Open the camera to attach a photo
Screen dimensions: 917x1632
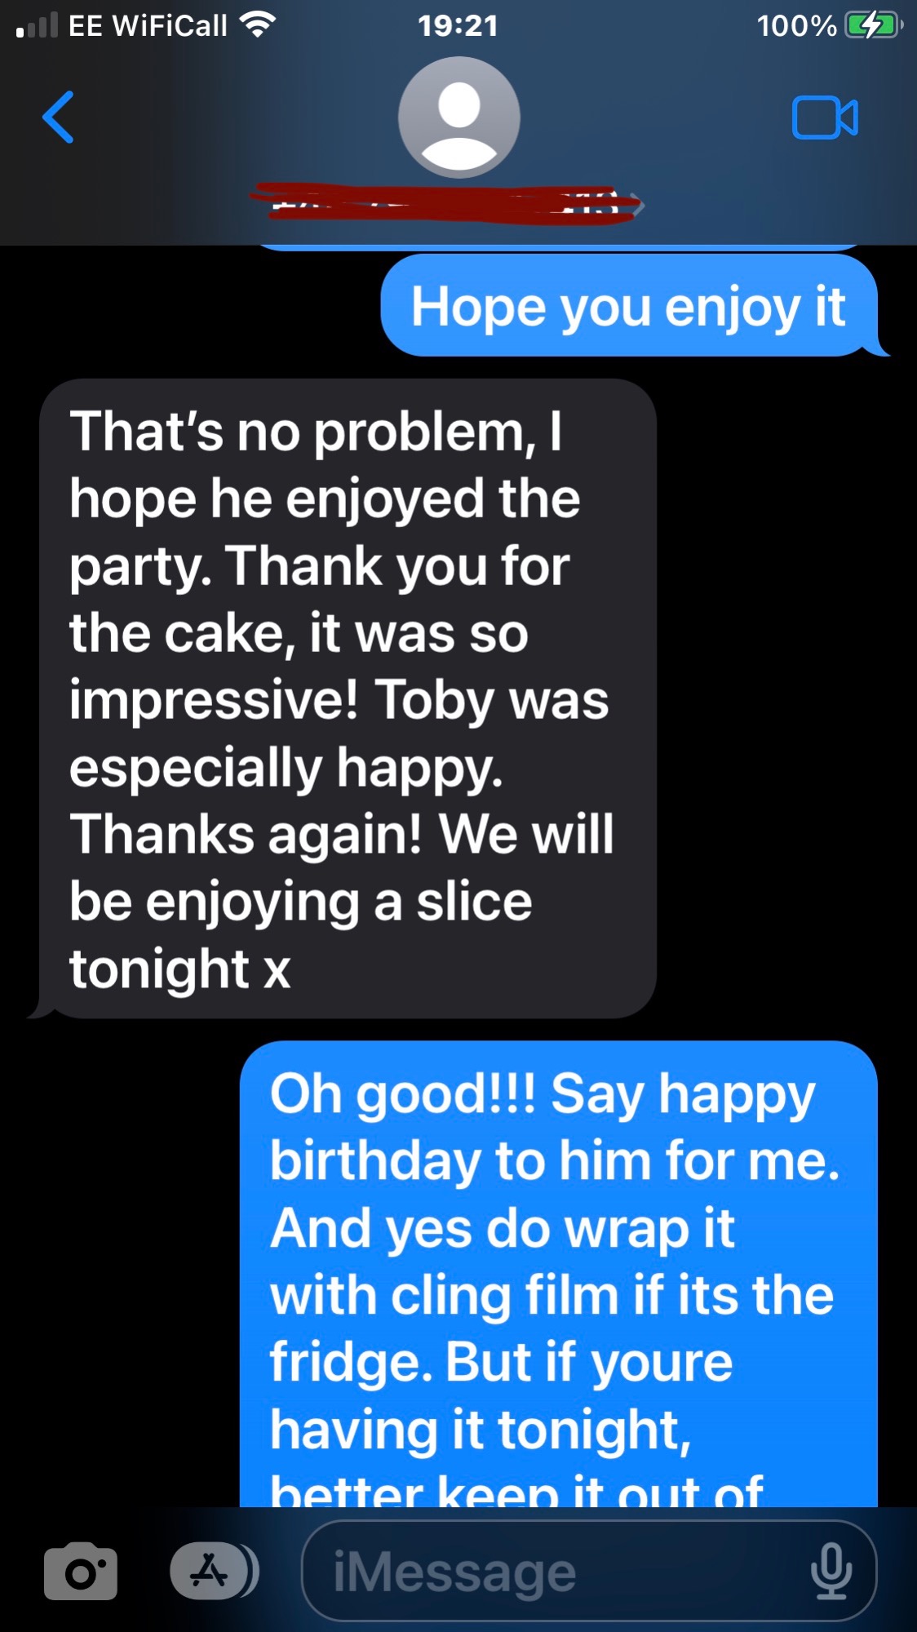pyautogui.click(x=81, y=1571)
